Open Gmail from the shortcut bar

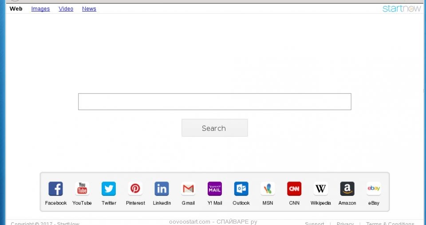pos(188,189)
